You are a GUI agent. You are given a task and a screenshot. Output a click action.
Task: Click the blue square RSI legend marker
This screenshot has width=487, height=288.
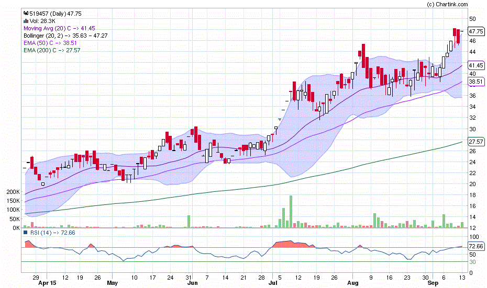(26, 232)
